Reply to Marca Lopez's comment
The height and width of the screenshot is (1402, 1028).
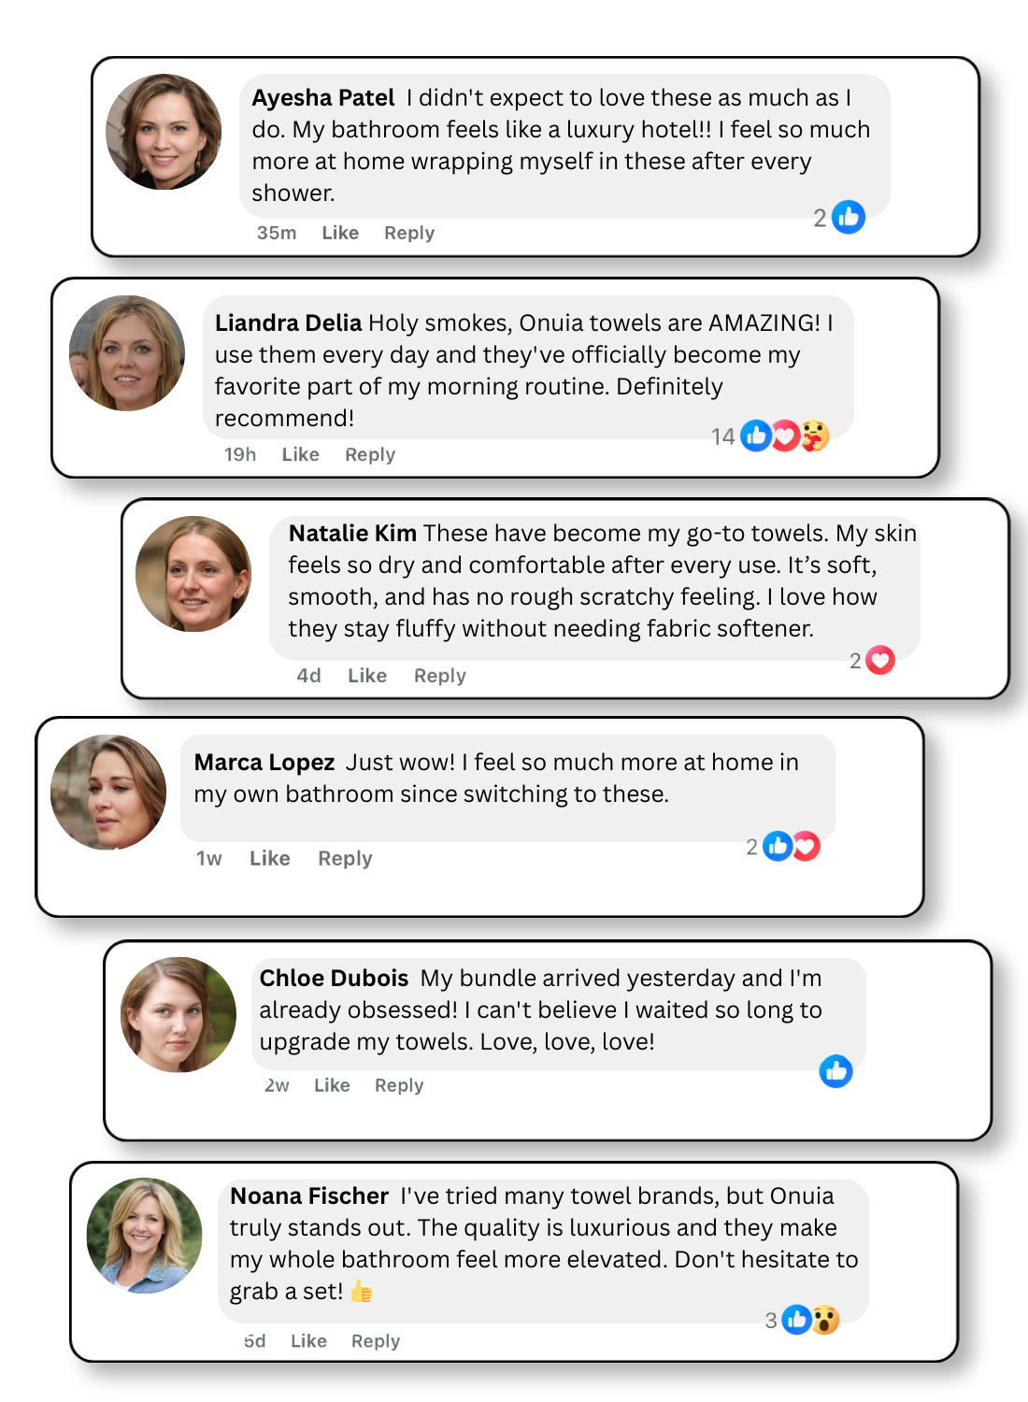click(x=345, y=858)
